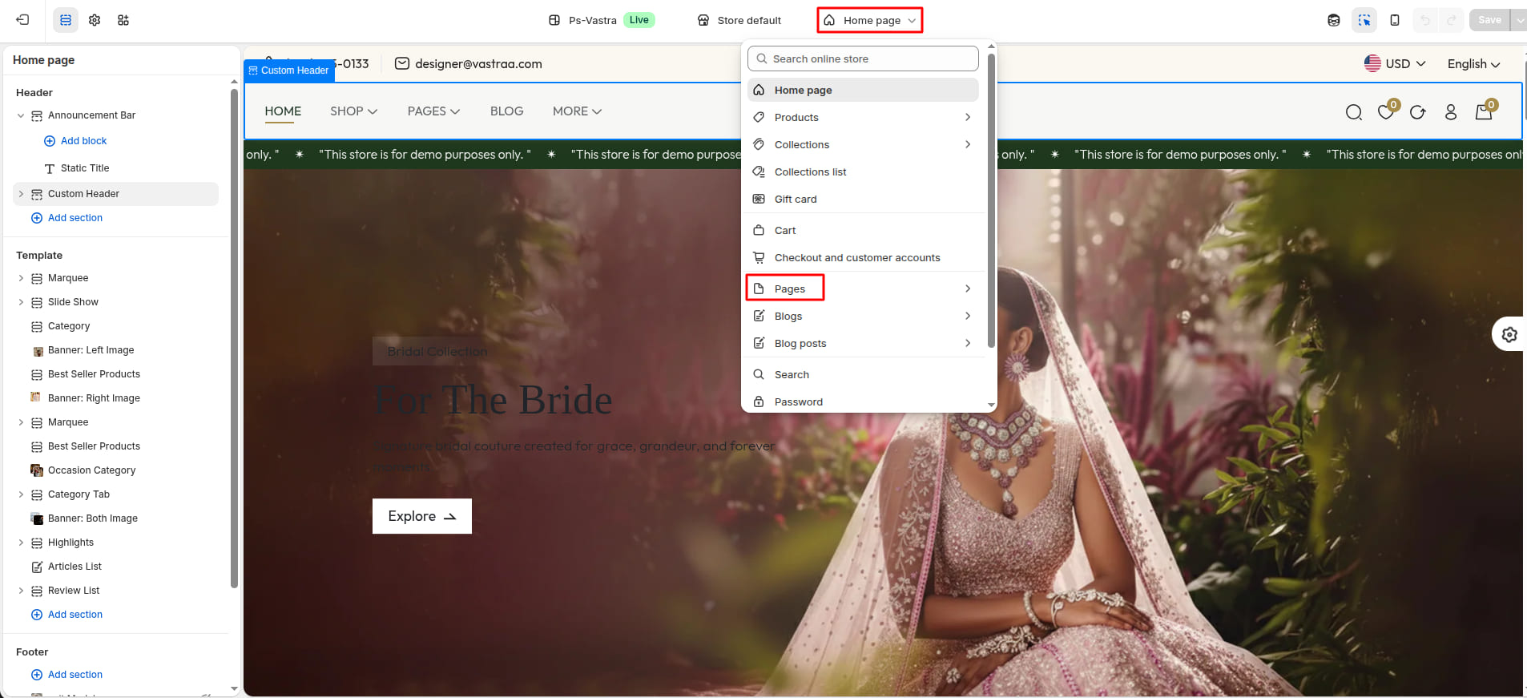
Task: Click the Occasion Category thumbnail icon
Action: (37, 470)
